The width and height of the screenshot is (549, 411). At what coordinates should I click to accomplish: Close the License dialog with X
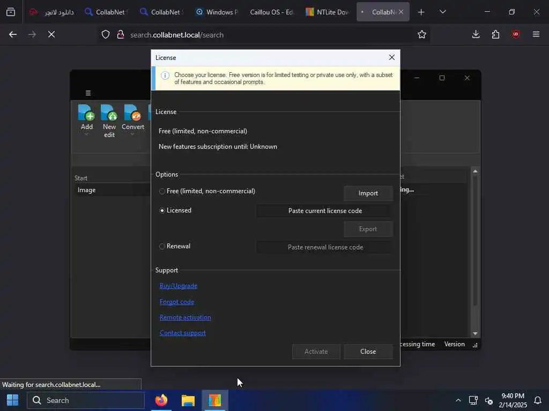392,57
